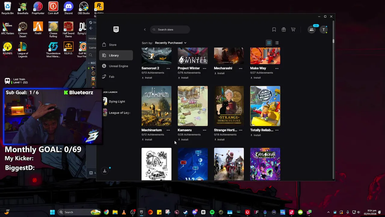Select Library in the sidebar
The image size is (385, 217).
click(x=116, y=55)
